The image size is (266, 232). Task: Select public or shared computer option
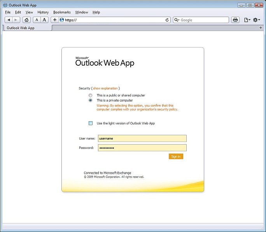(x=91, y=96)
